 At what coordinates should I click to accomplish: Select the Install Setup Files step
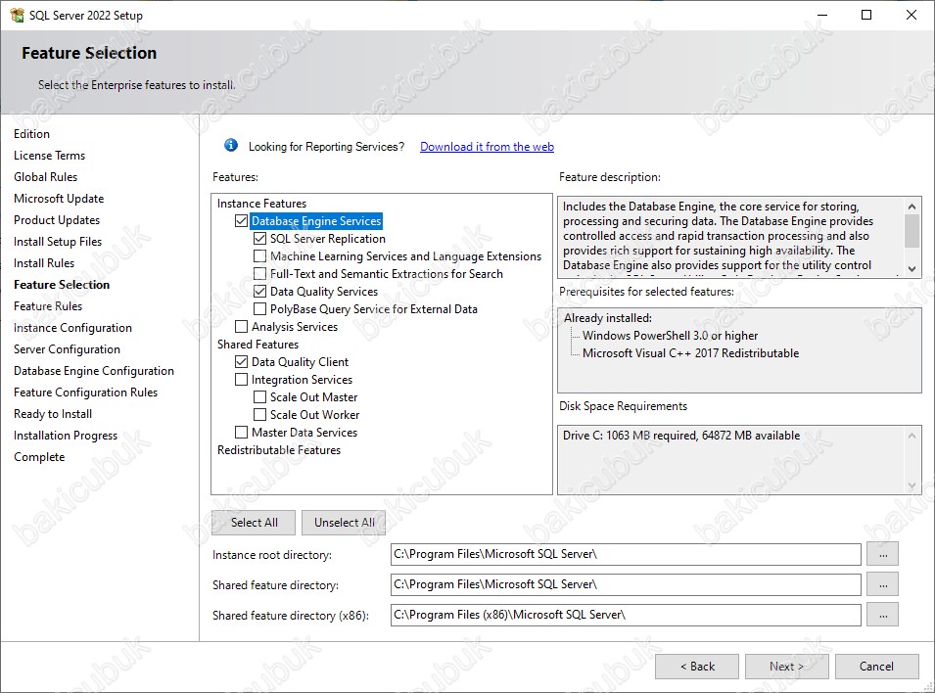click(x=58, y=242)
